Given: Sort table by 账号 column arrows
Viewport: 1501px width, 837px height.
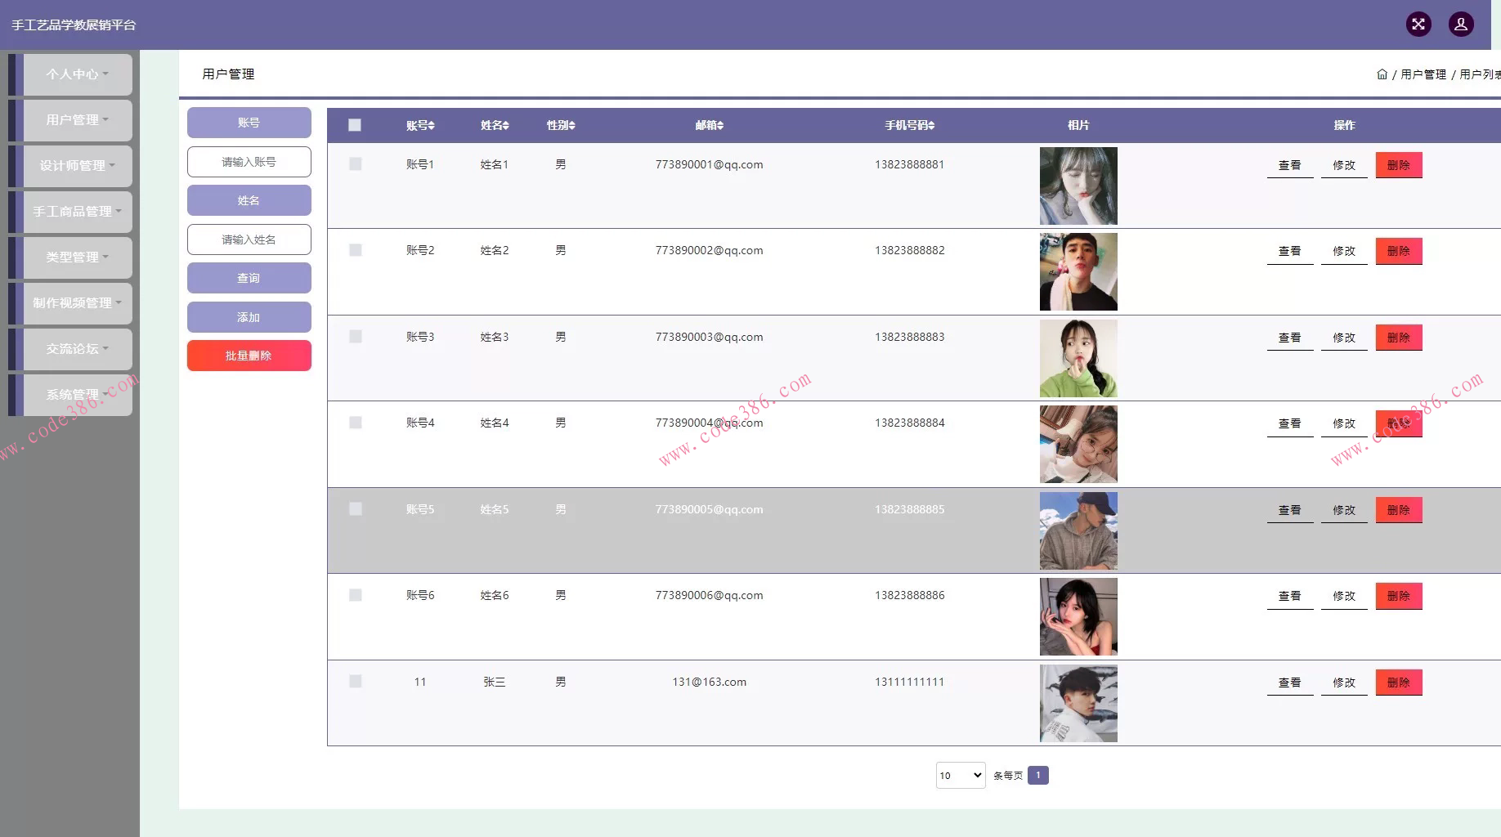Looking at the screenshot, I should [432, 126].
